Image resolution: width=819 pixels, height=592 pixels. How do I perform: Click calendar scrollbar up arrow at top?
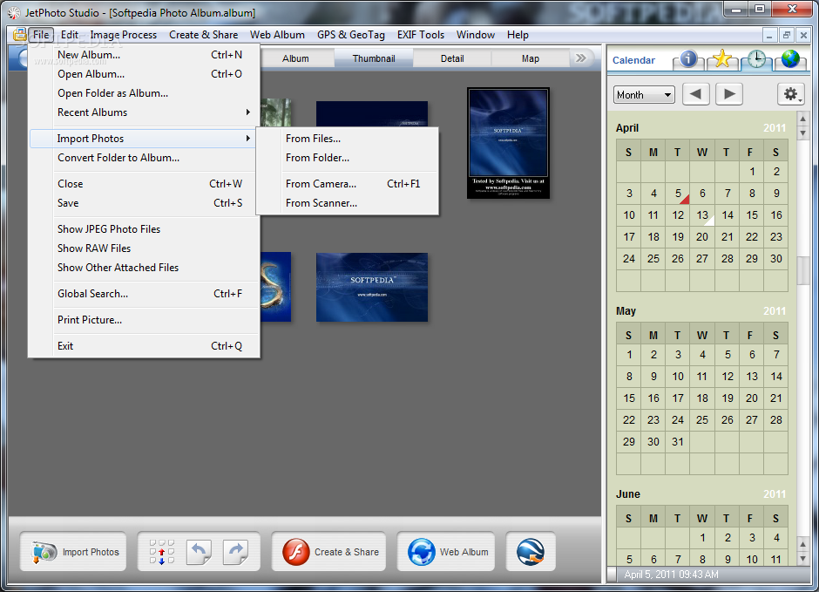[802, 119]
